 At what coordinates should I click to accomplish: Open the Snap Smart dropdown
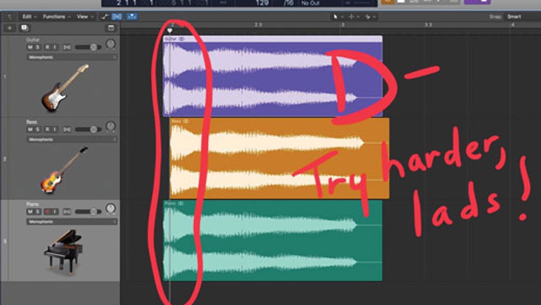[514, 17]
